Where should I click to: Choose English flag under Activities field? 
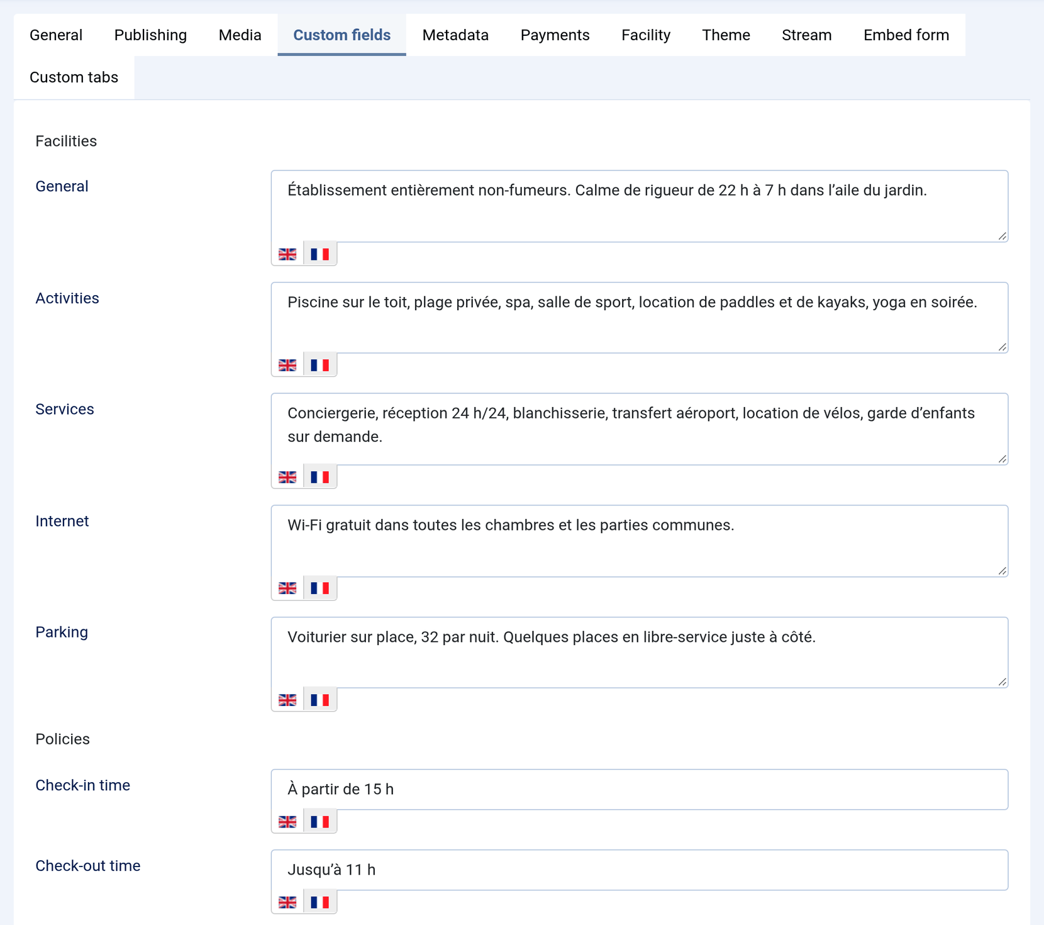pos(287,365)
